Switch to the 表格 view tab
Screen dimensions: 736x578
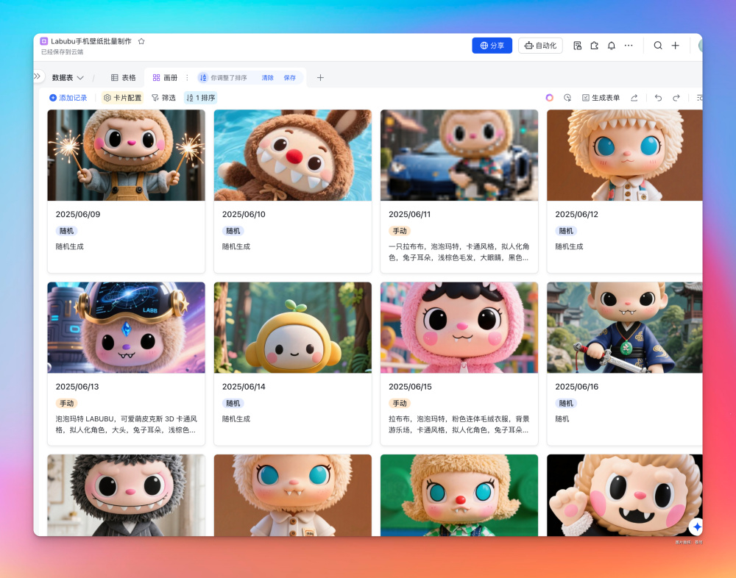tap(123, 77)
